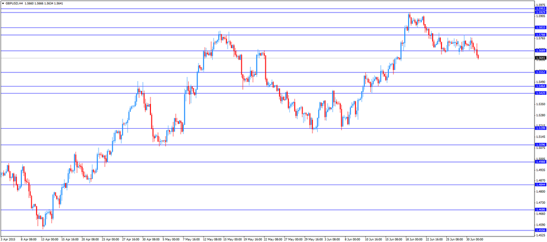
Task: Click the 1.5199 level label
Action: point(541,128)
